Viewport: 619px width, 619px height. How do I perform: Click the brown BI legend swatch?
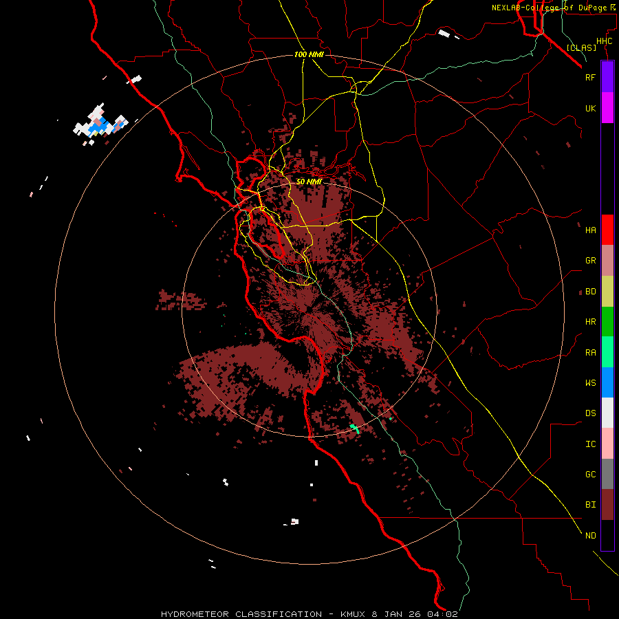[607, 505]
